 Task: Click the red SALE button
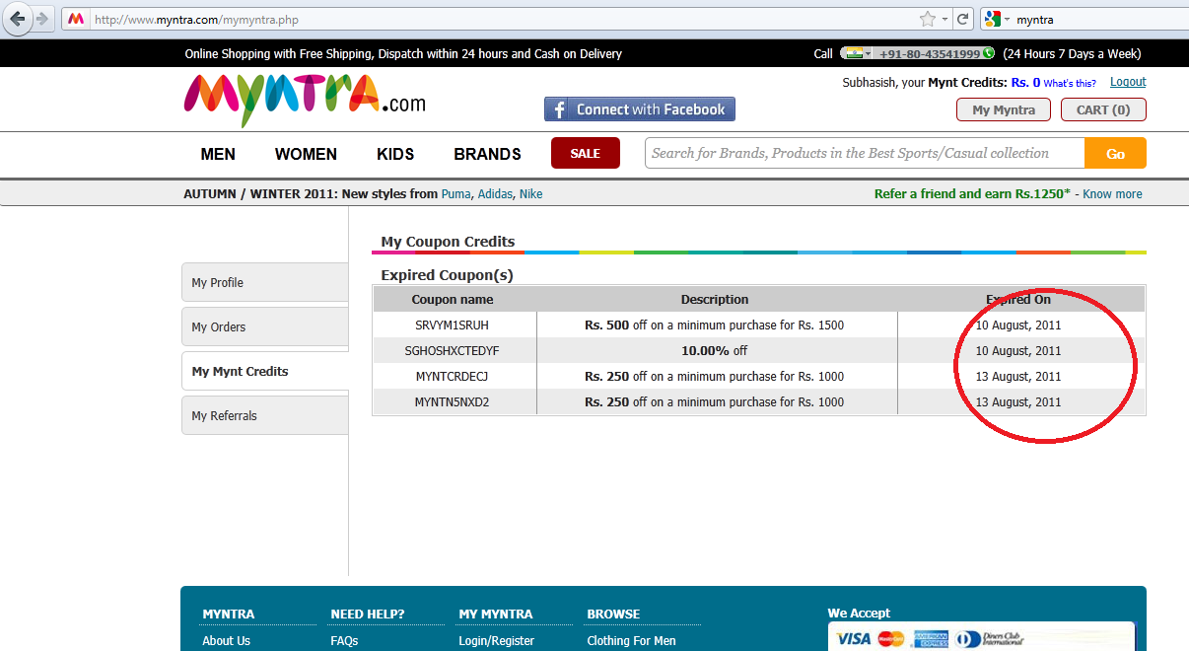586,153
